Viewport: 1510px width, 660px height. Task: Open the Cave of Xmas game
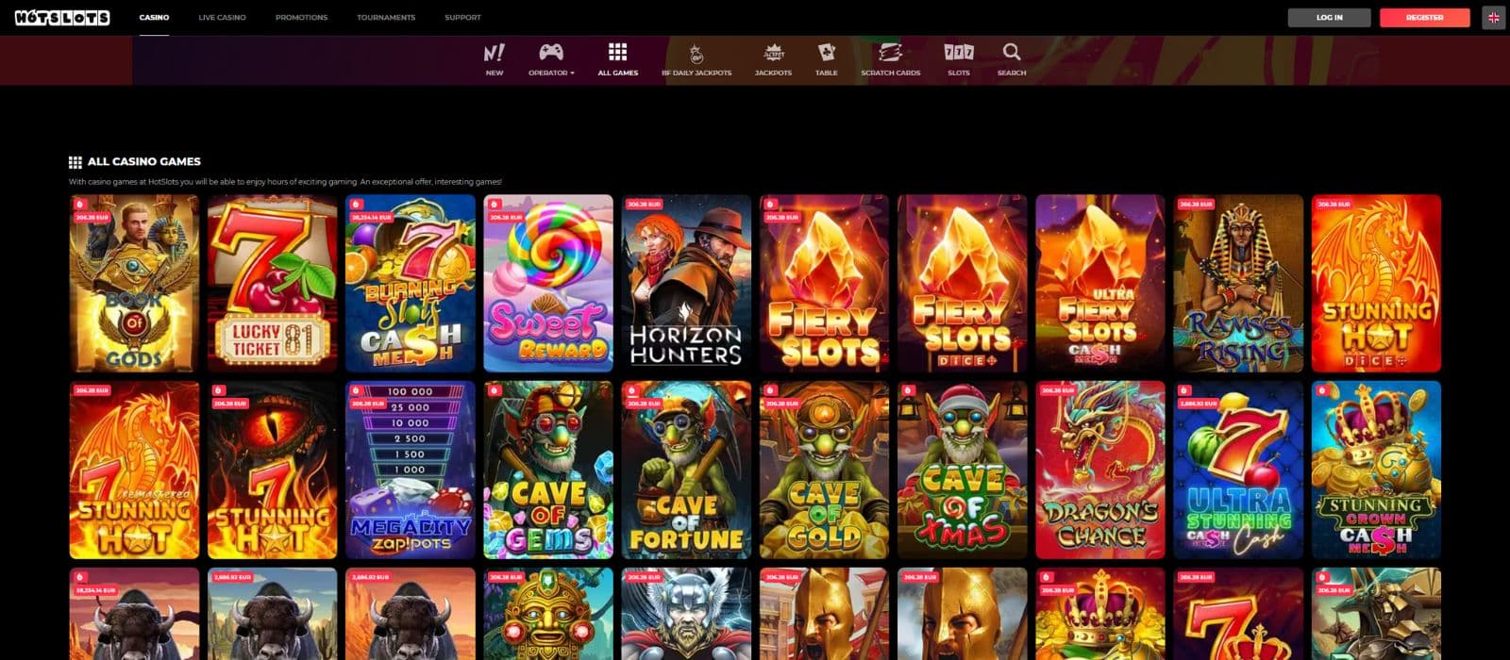click(x=962, y=470)
